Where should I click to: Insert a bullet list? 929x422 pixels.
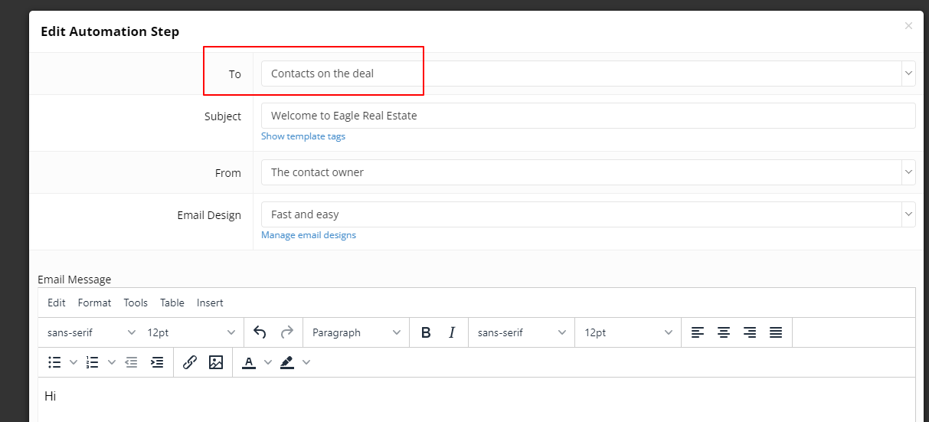[x=54, y=362]
